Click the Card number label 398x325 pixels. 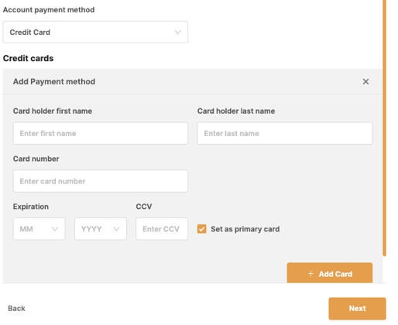(x=36, y=159)
